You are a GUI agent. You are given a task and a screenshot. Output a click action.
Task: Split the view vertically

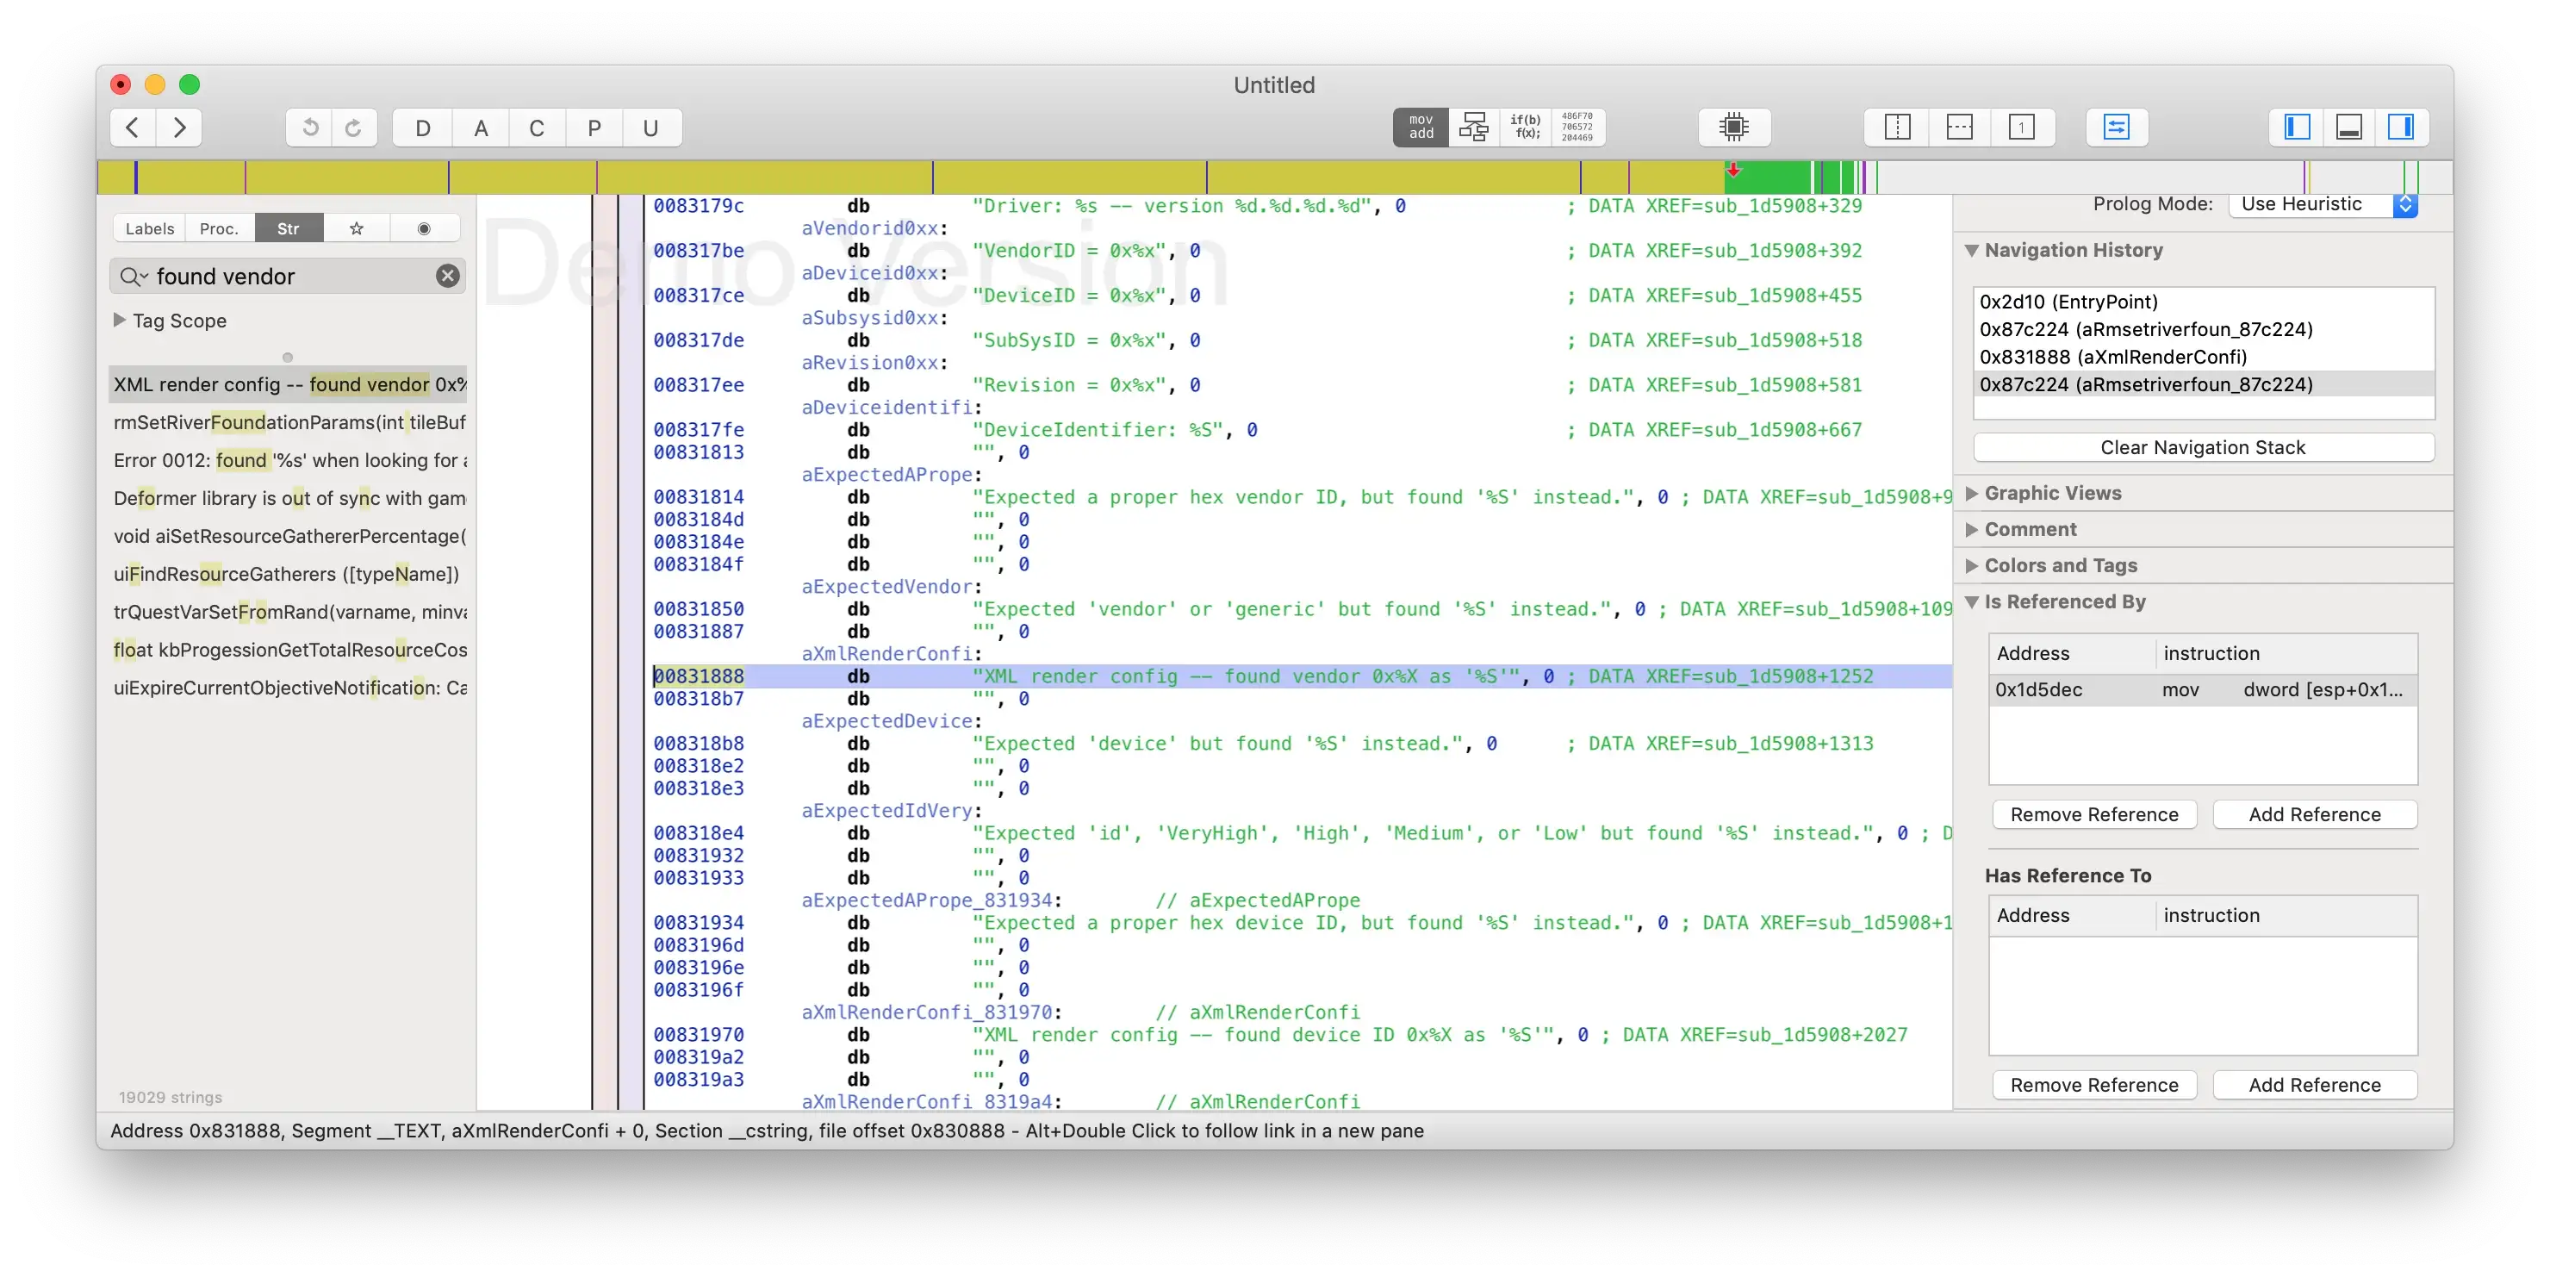click(x=1897, y=127)
